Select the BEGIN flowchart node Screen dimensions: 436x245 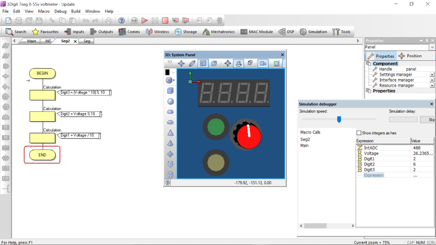coord(42,73)
